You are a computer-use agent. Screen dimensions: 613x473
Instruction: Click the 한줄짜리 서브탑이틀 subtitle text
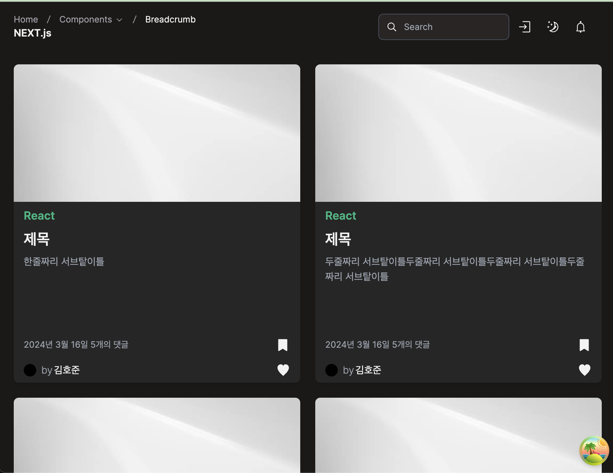[x=64, y=261]
